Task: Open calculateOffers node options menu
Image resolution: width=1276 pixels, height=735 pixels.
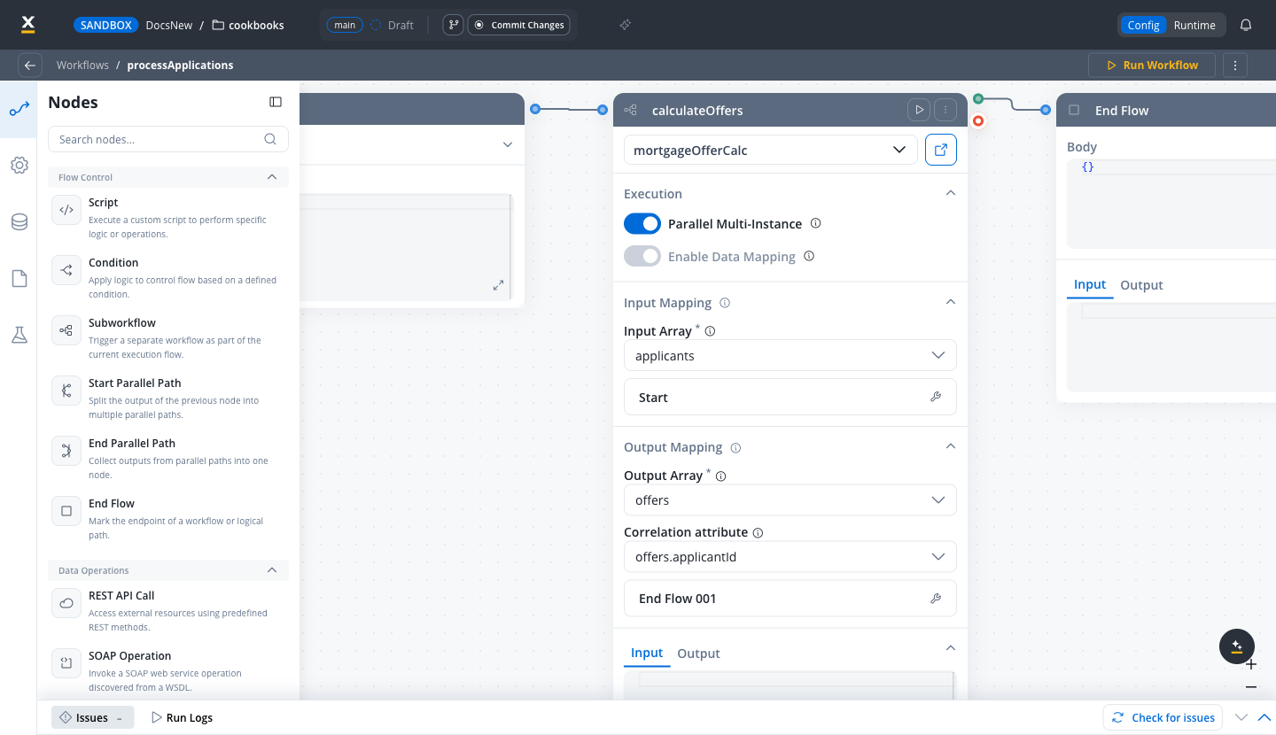Action: pyautogui.click(x=945, y=110)
